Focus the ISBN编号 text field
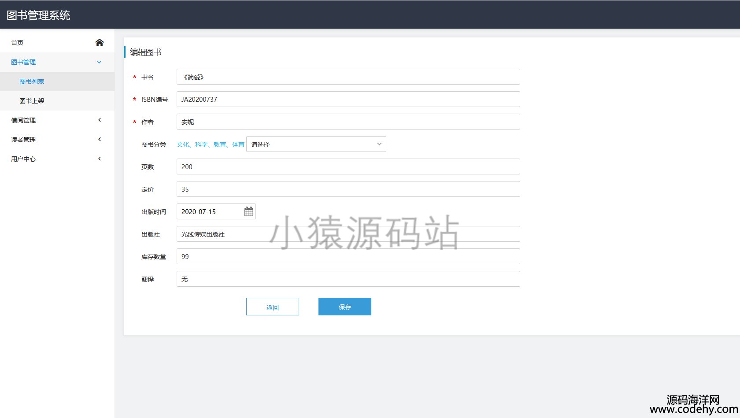Viewport: 740px width, 418px height. (348, 100)
